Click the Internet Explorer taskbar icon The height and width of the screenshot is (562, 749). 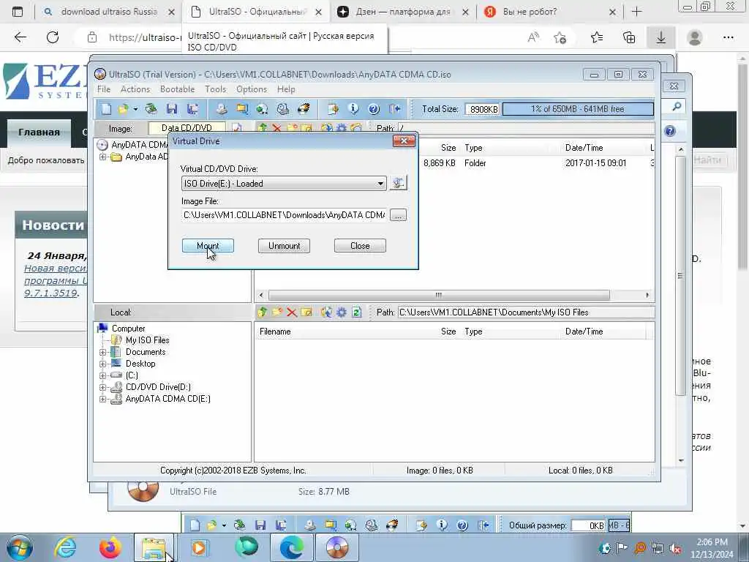point(65,547)
